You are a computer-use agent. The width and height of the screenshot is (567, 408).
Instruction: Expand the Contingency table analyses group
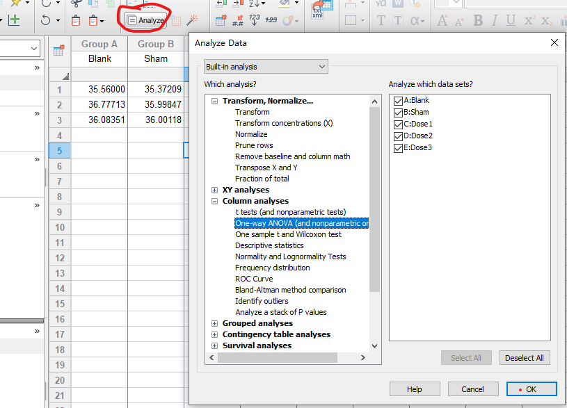(215, 334)
